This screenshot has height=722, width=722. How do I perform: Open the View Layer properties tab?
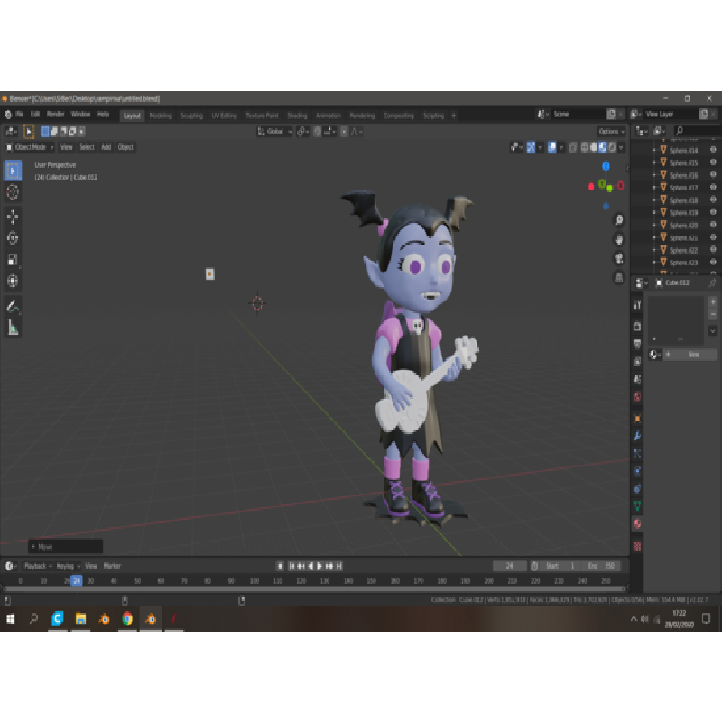(637, 361)
